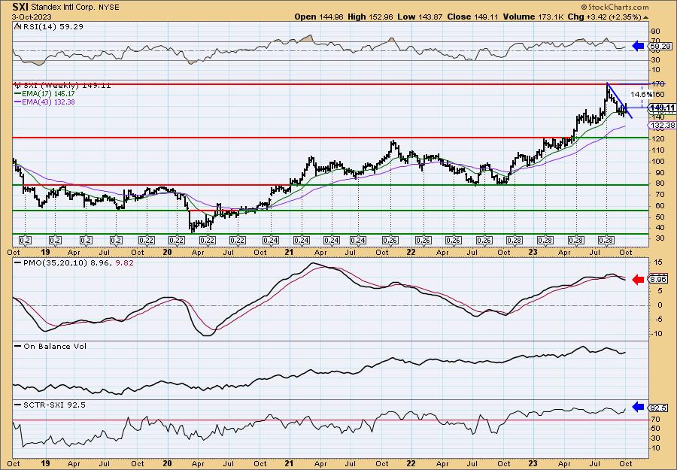Click the High value 152.96
The image size is (677, 470).
[381, 17]
